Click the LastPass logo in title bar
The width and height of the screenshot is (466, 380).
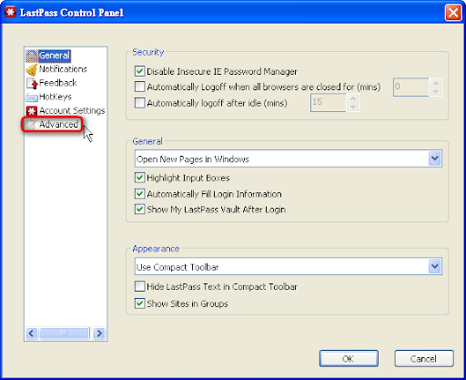pos(11,13)
